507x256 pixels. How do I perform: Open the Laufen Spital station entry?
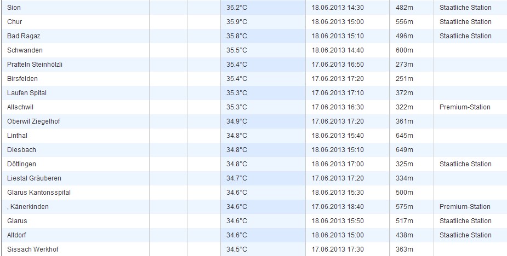point(27,93)
